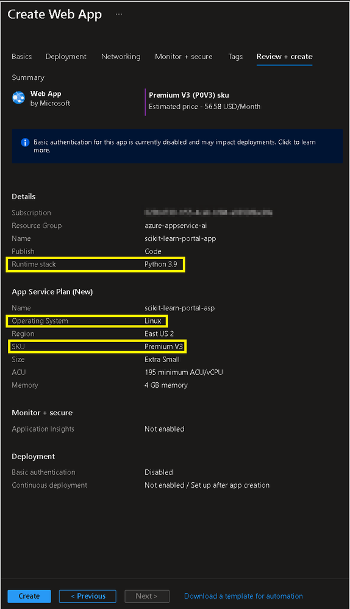Viewport: 350px width, 609px height.
Task: Click the Linux operating system value
Action: (x=153, y=321)
